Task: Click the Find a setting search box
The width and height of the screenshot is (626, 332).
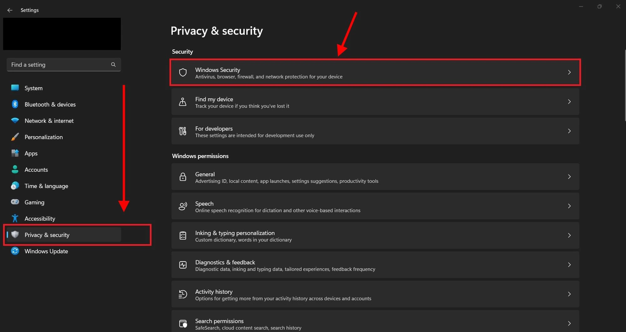Action: click(x=59, y=65)
